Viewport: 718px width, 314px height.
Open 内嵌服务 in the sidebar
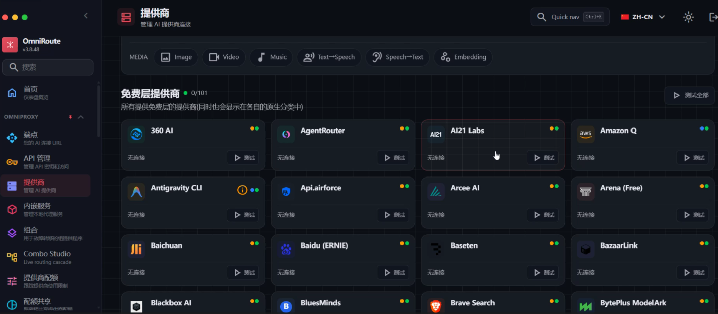[45, 209]
